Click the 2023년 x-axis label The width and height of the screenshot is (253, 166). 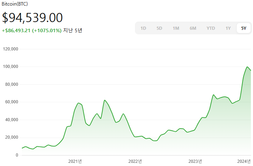tap(195, 161)
